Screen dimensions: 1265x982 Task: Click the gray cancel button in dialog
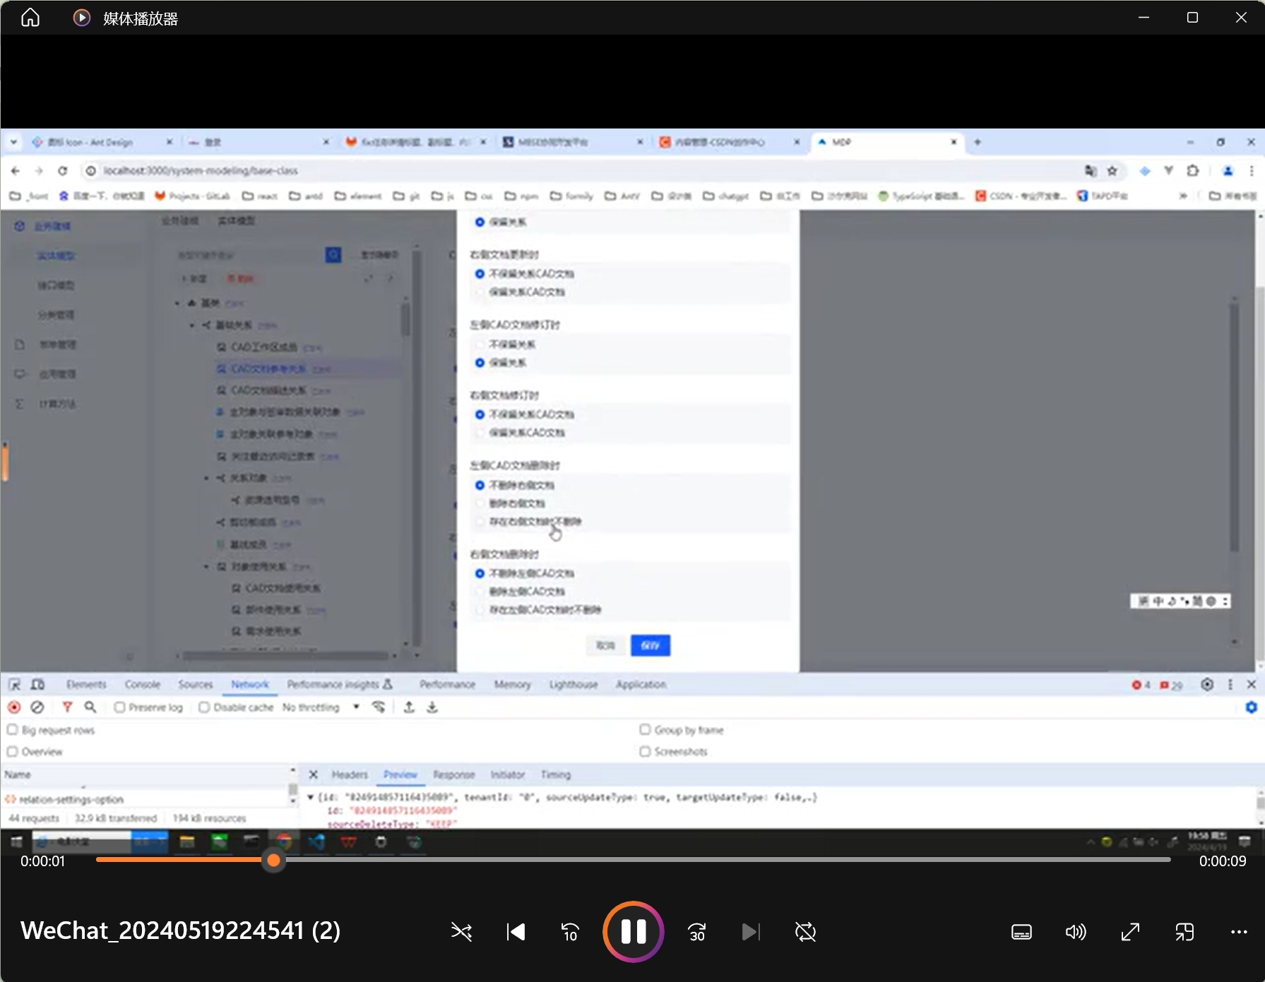point(605,645)
